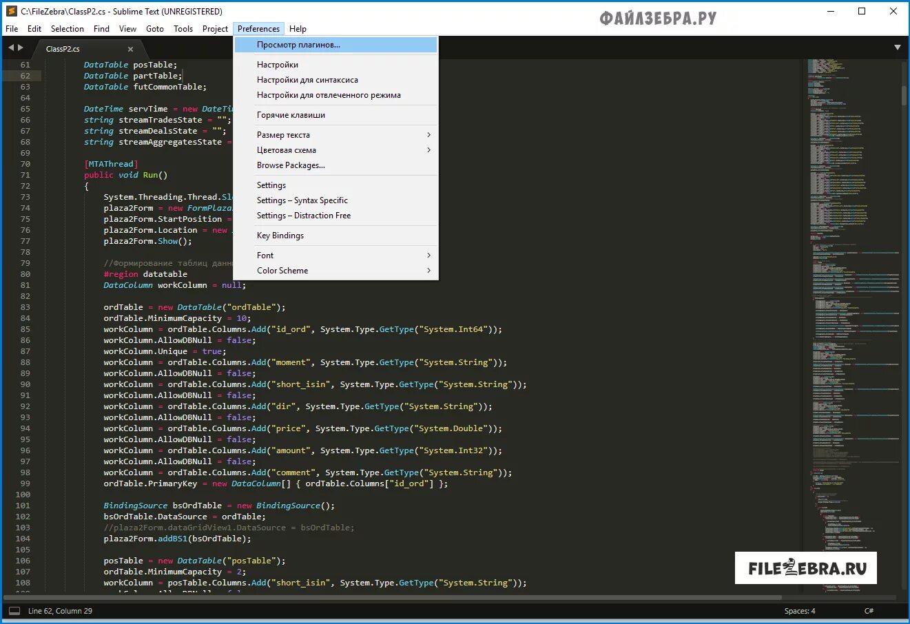Click line number 99 in gutter
The image size is (910, 624).
(x=25, y=483)
